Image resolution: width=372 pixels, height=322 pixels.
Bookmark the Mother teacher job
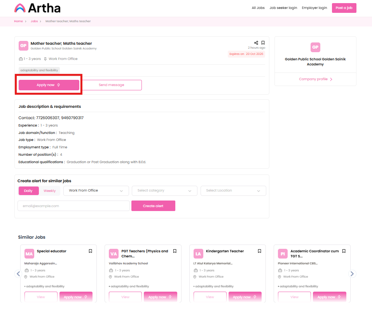[263, 43]
